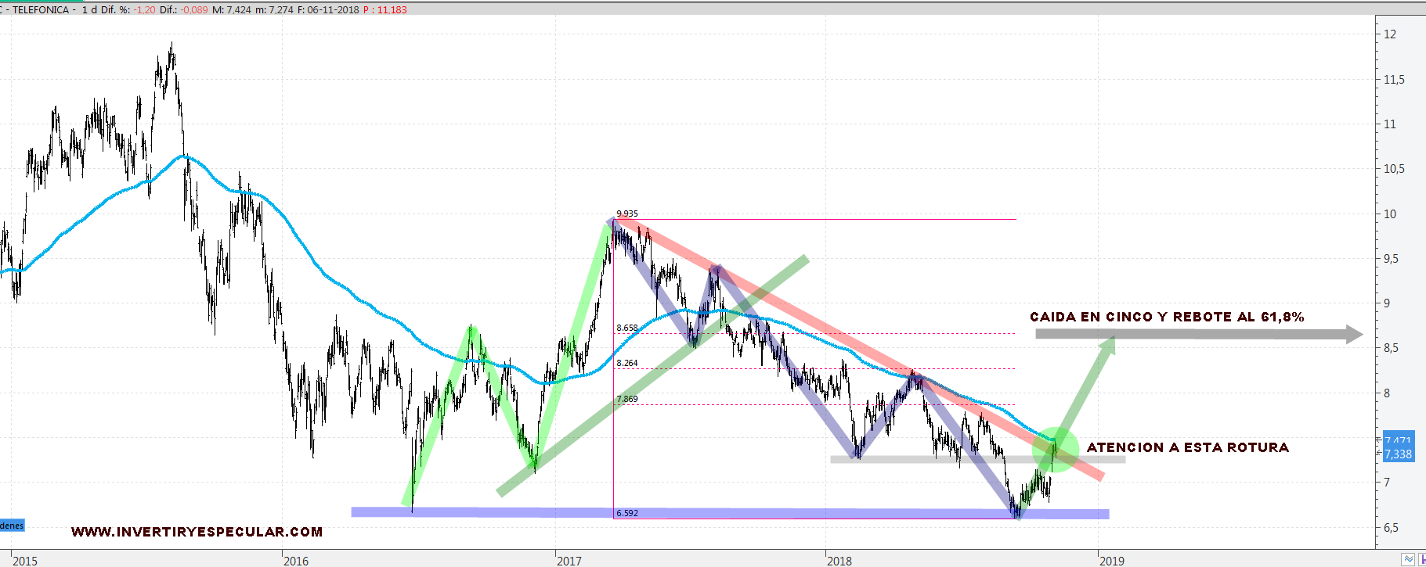Select the 8.658 retracement level label
This screenshot has height=567, width=1426.
coord(626,328)
